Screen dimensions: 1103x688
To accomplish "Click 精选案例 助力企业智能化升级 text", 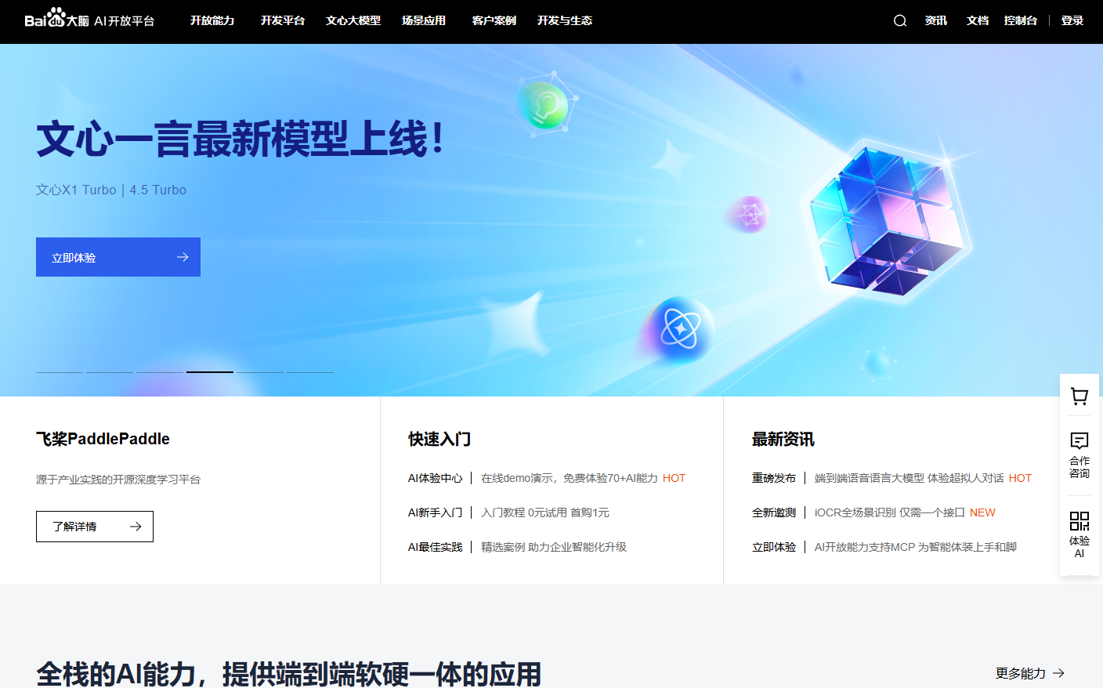I will click(x=554, y=547).
